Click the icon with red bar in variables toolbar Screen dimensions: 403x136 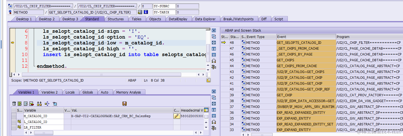31,104
